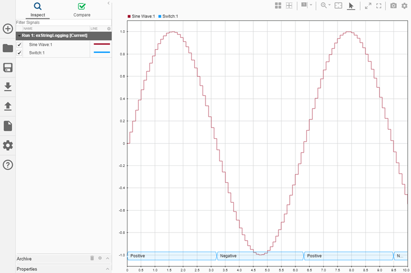Screen dimensions: 411x273
Task: Switch to the Inspect tab
Action: [38, 10]
